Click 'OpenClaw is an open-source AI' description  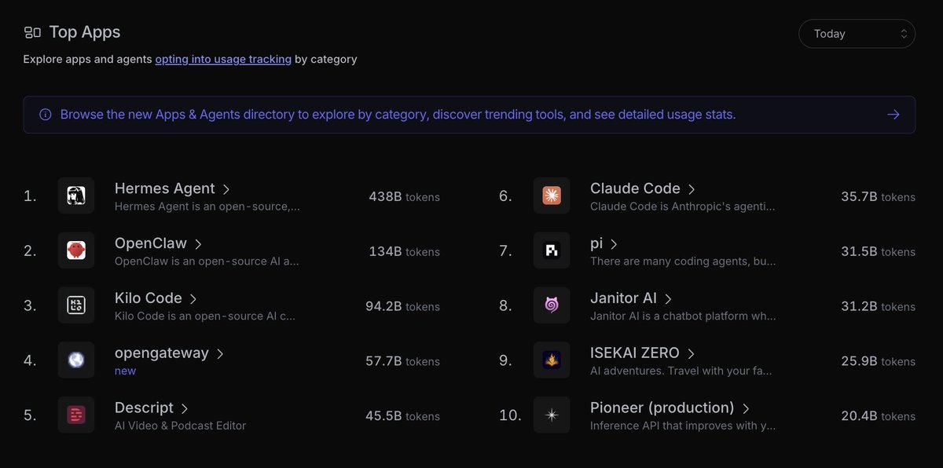point(207,261)
